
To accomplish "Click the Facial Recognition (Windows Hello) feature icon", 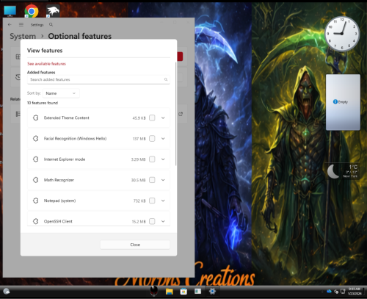I will [x=36, y=139].
